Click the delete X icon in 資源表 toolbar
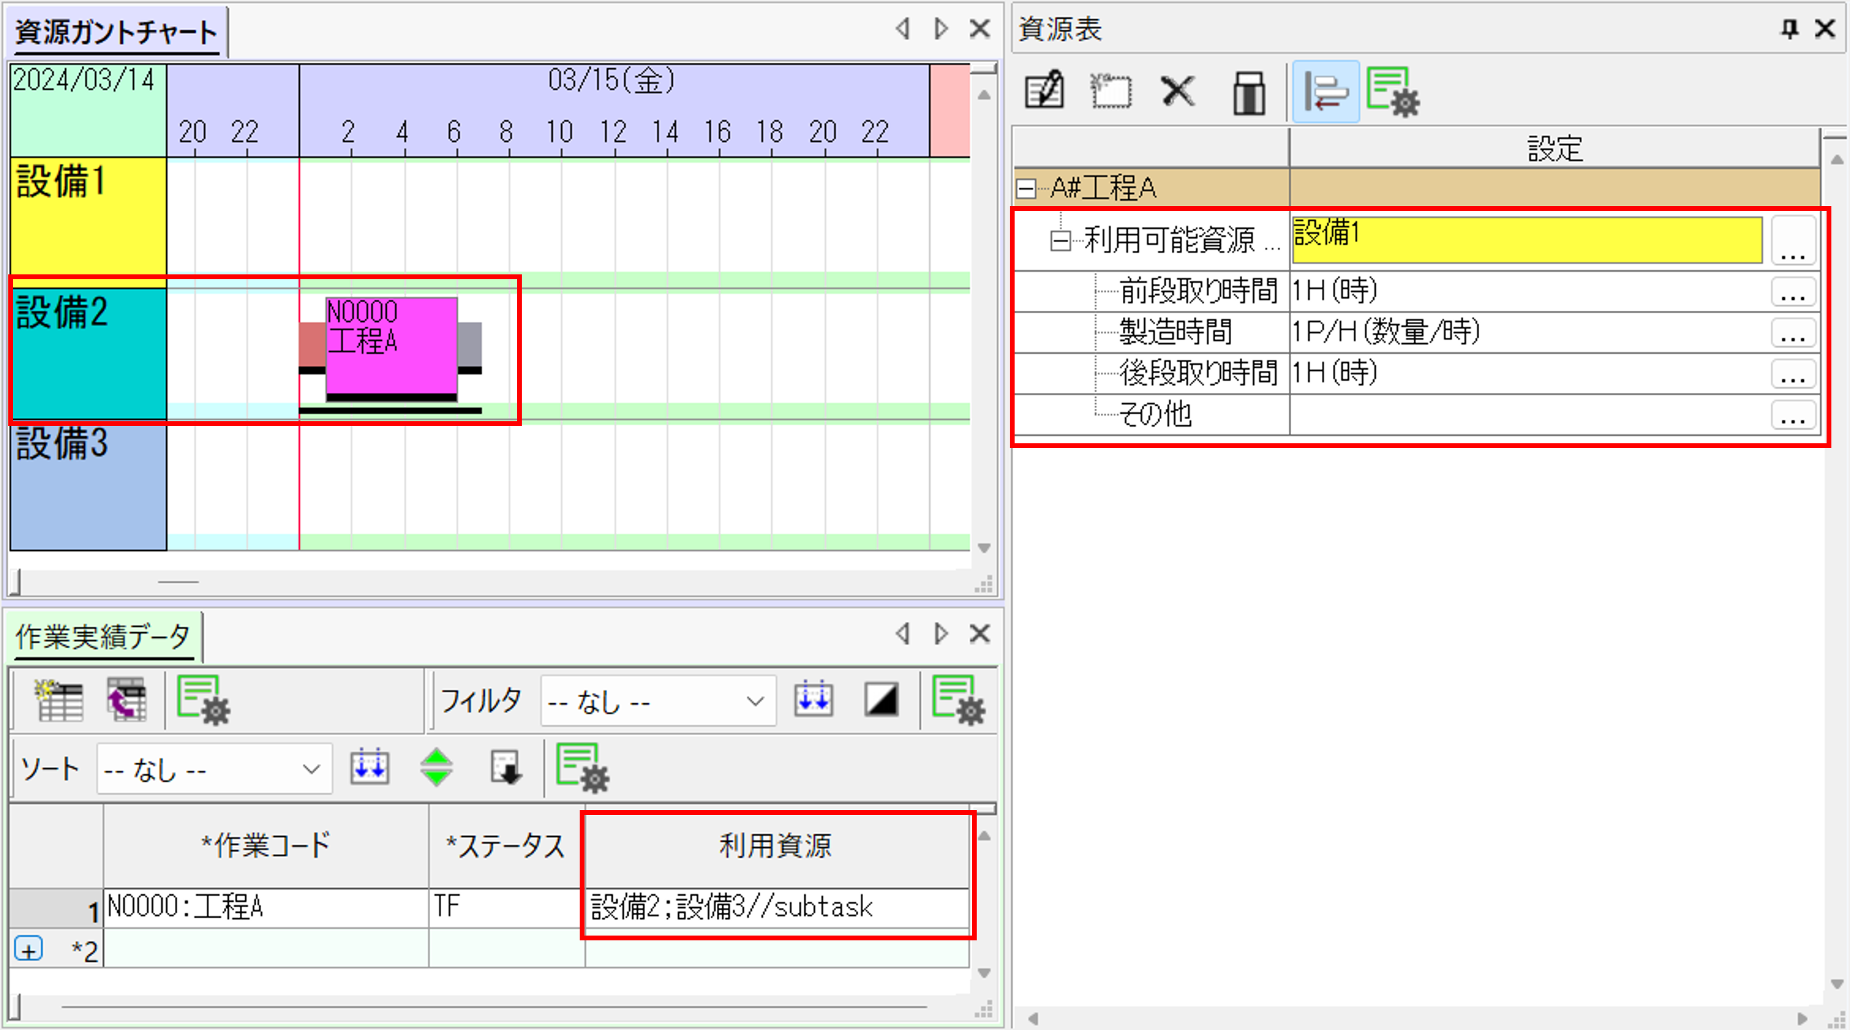 [x=1178, y=91]
